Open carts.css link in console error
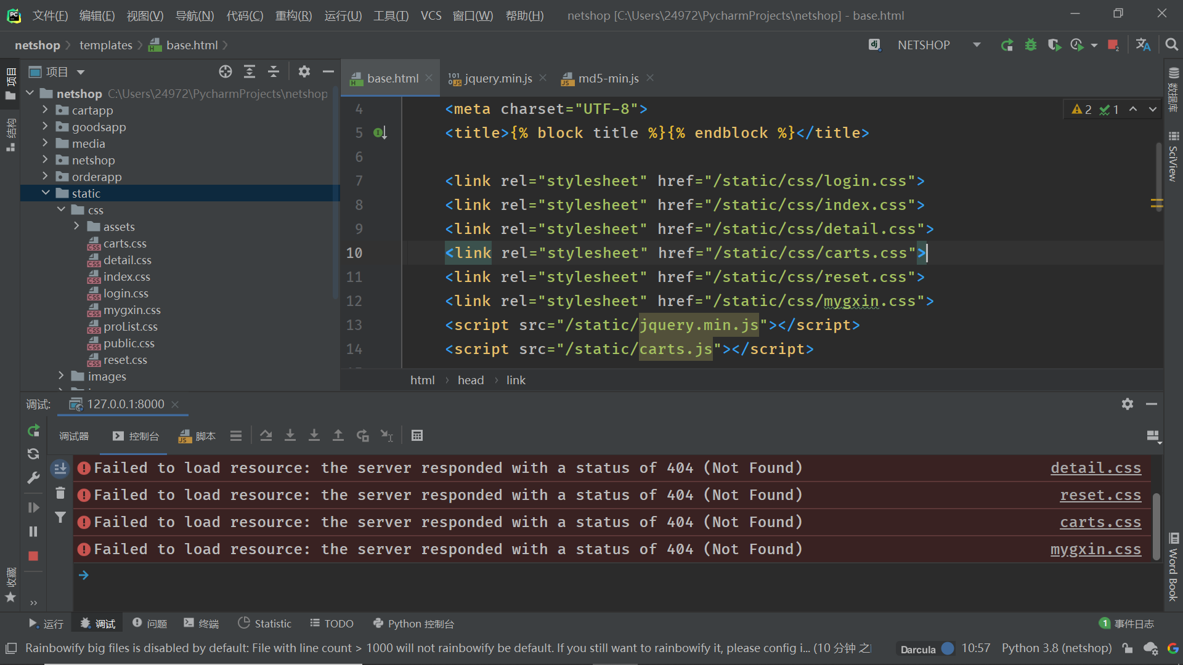The height and width of the screenshot is (665, 1183). [1100, 522]
